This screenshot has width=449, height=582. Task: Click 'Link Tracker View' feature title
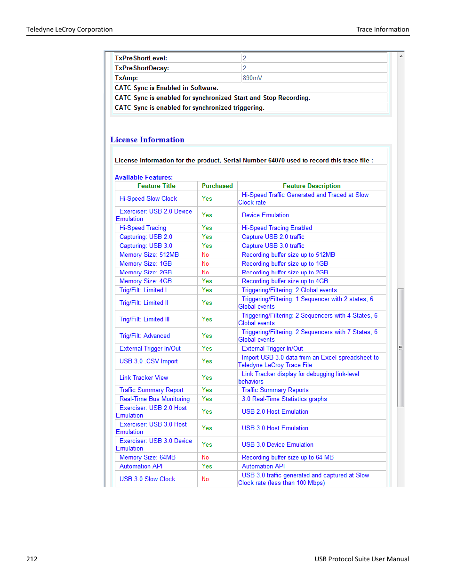[x=144, y=378]
